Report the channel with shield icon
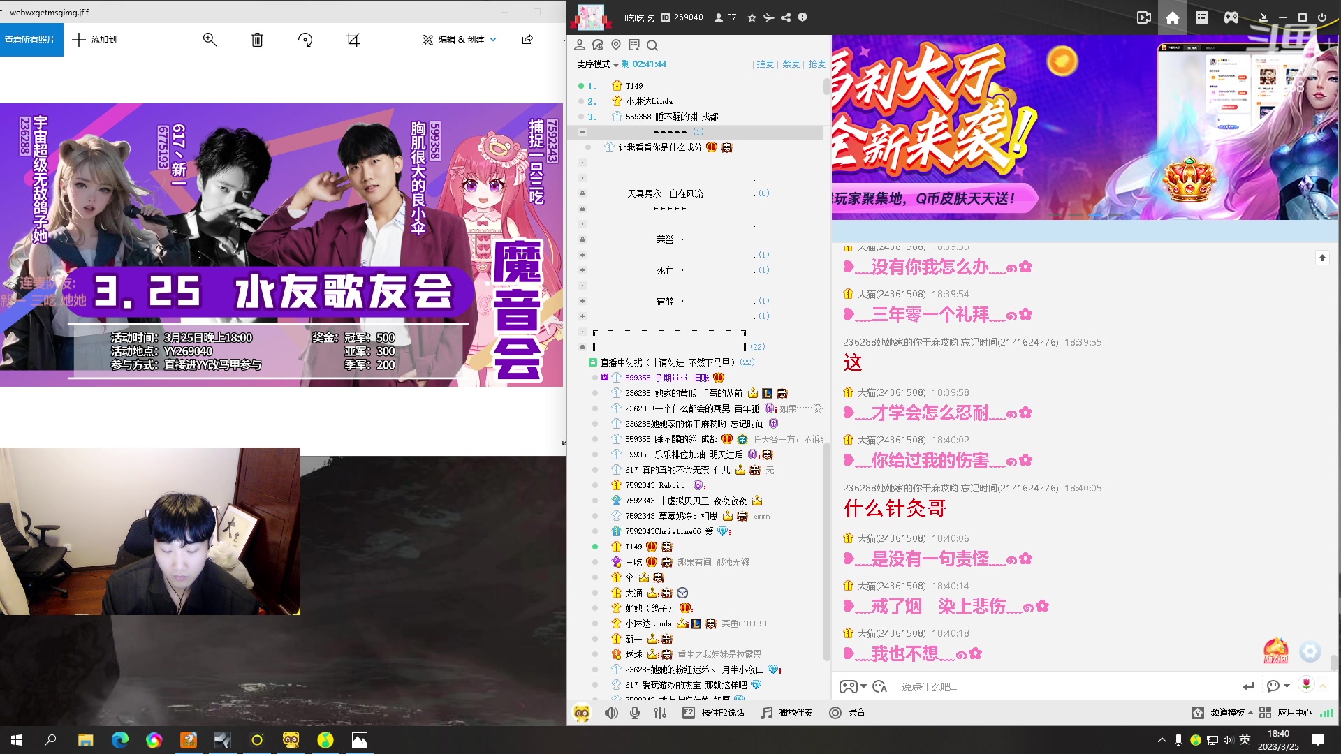 [x=803, y=17]
